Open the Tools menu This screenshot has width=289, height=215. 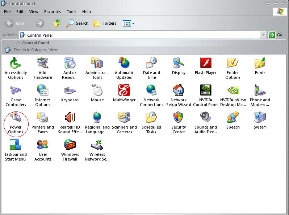pyautogui.click(x=71, y=12)
